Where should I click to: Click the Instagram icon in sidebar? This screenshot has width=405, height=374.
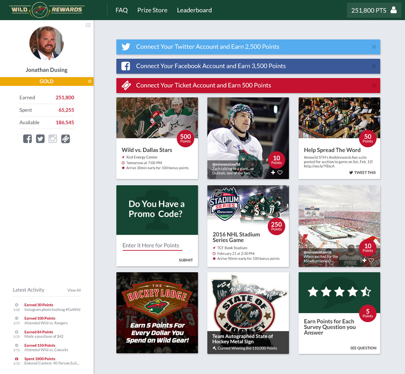pos(53,139)
